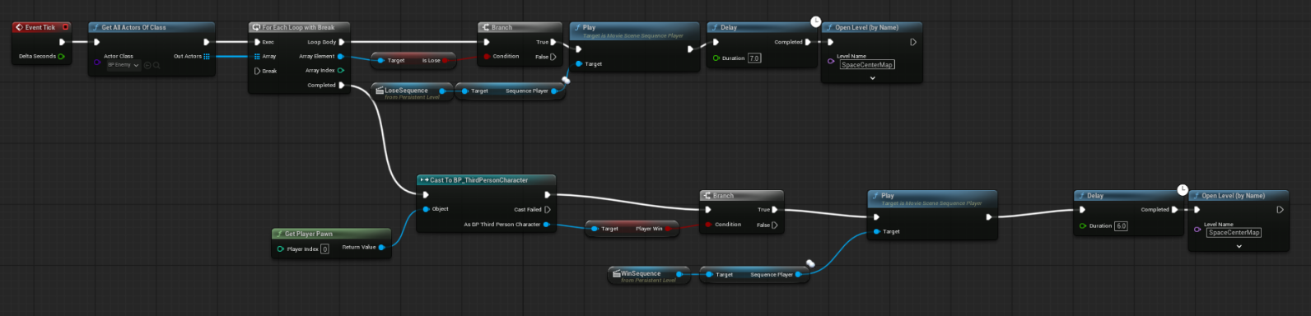
Task: Click the Object input pin on Cast node
Action: pos(426,209)
